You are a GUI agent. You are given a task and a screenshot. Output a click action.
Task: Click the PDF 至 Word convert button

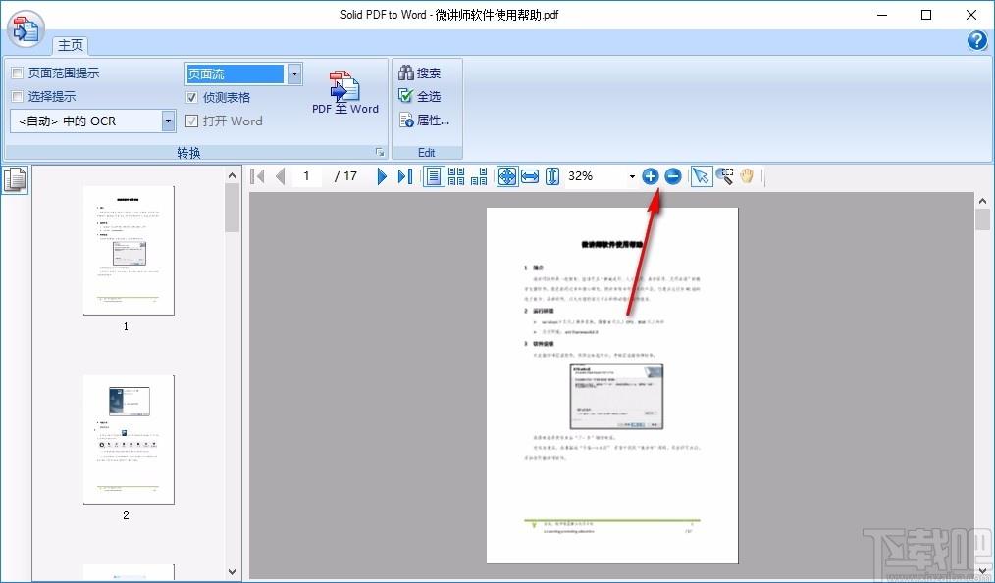pos(345,92)
